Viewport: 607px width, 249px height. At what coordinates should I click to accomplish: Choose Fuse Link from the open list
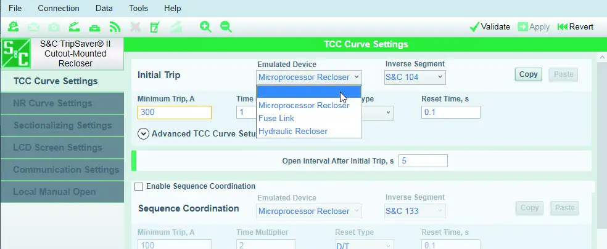(x=309, y=118)
